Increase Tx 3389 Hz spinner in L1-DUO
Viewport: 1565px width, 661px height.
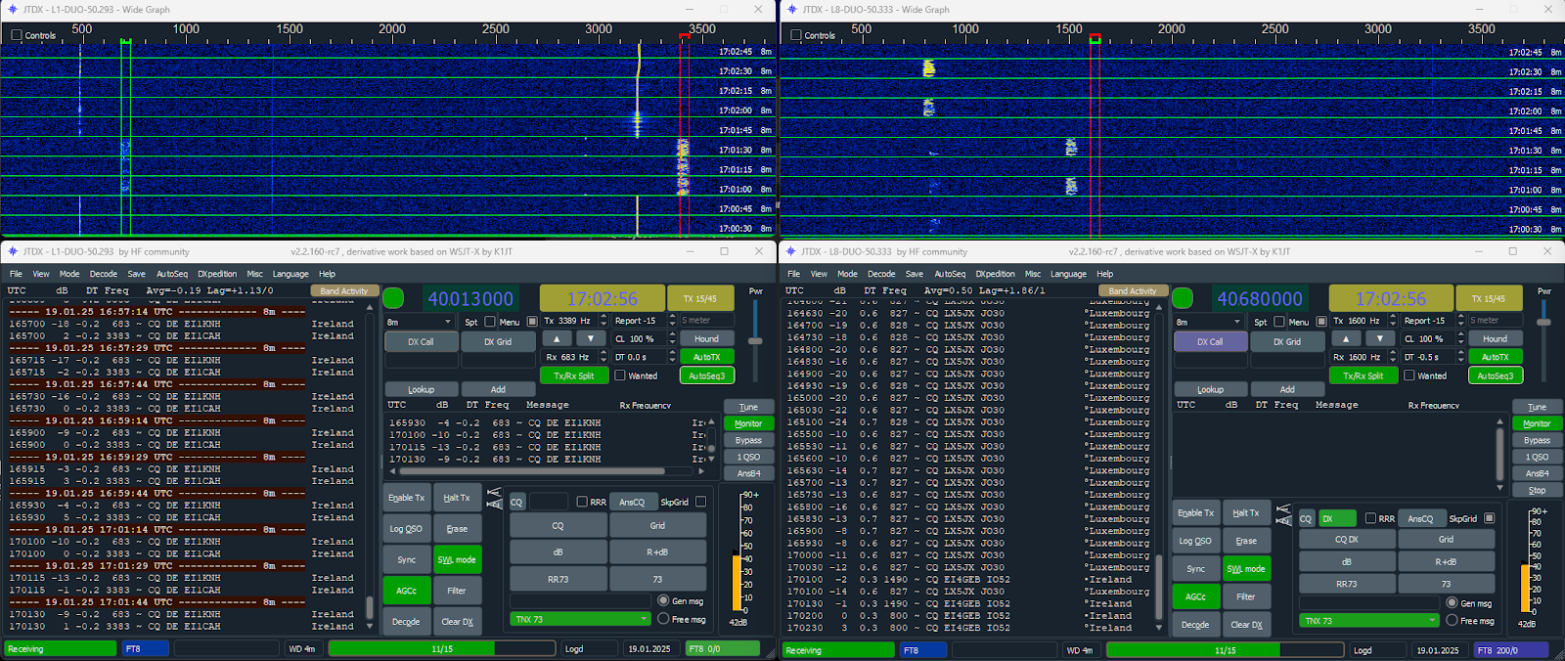603,317
